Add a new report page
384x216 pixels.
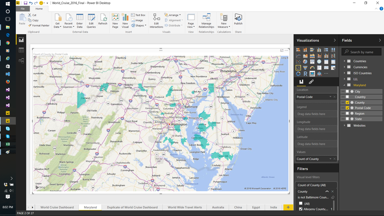click(x=288, y=207)
